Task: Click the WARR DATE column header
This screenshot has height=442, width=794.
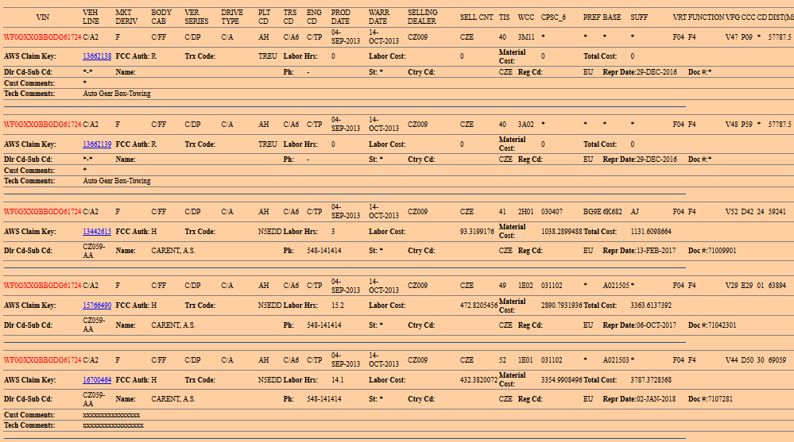Action: click(x=378, y=17)
